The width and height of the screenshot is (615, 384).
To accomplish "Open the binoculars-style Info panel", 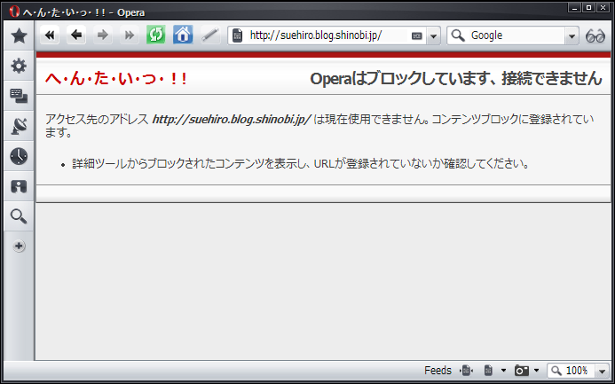I will 19,186.
